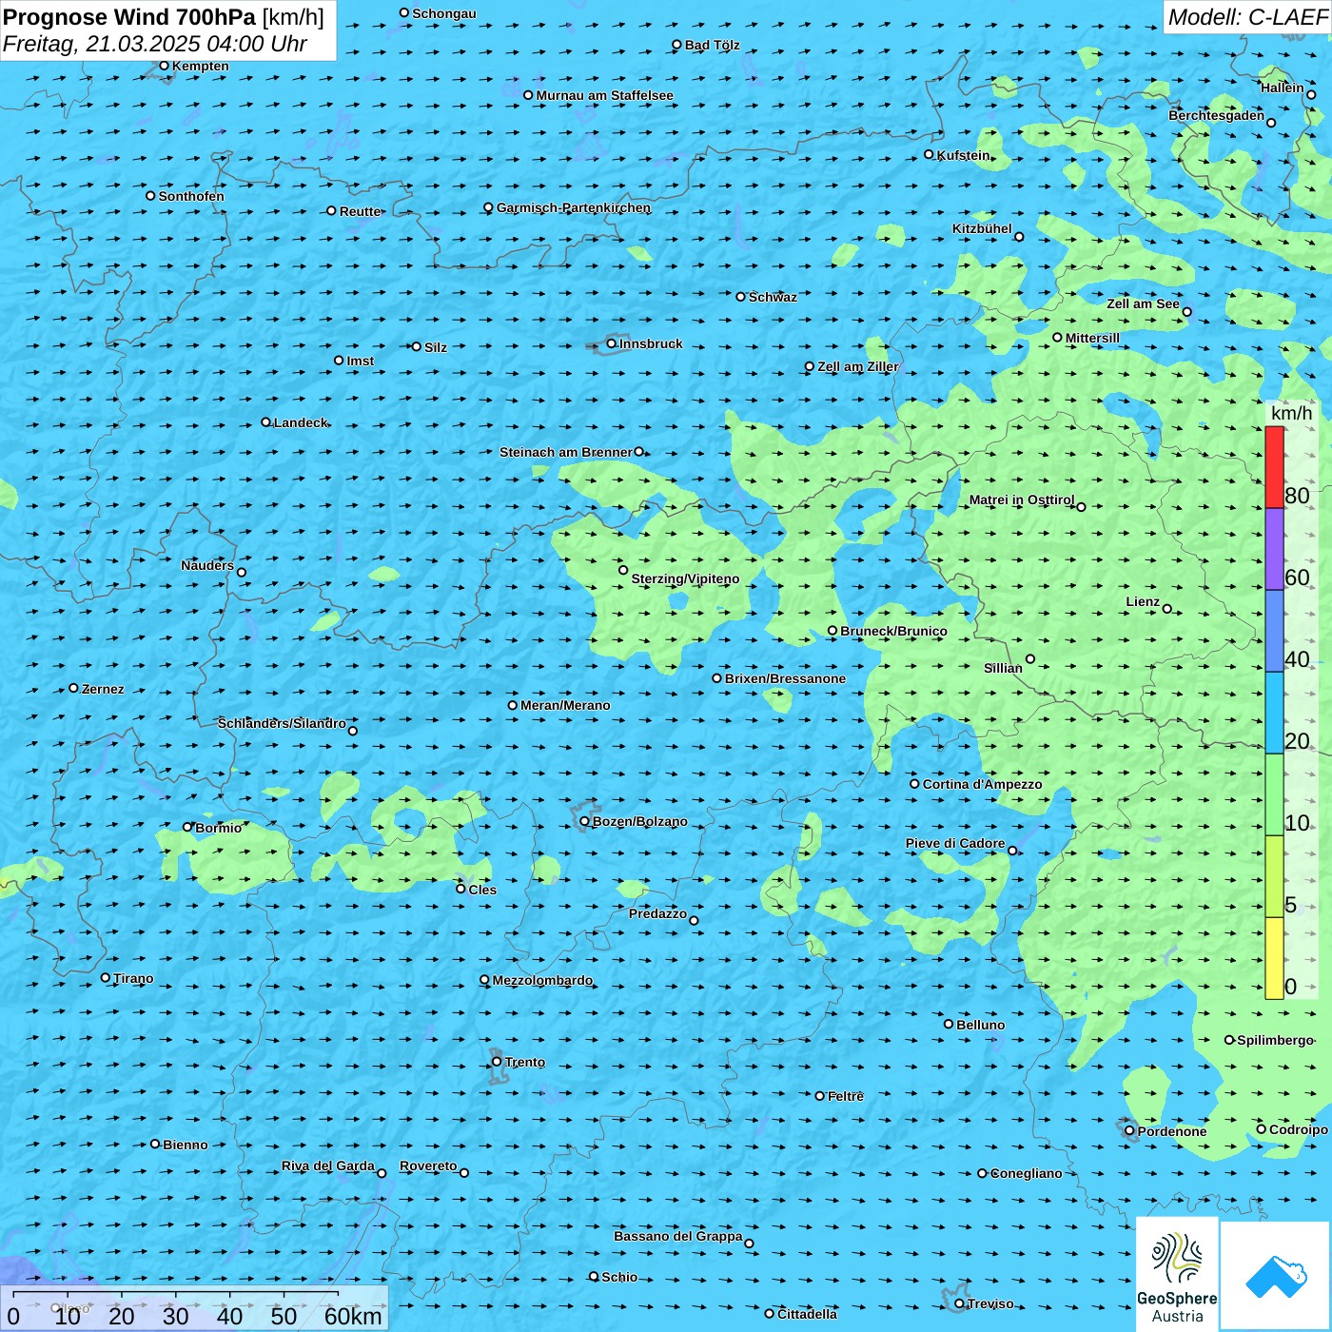Click the Bormio city label
This screenshot has height=1332, width=1332.
pyautogui.click(x=218, y=828)
